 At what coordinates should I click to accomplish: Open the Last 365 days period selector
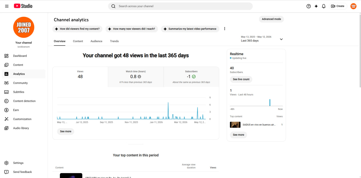click(262, 39)
